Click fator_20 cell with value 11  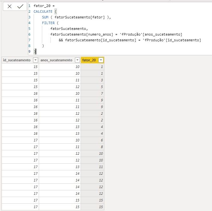(92, 167)
